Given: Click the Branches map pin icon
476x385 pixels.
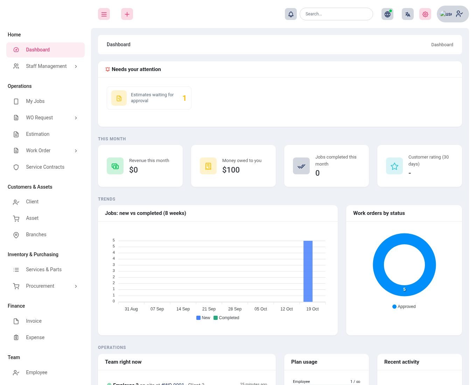Looking at the screenshot, I should [x=16, y=234].
